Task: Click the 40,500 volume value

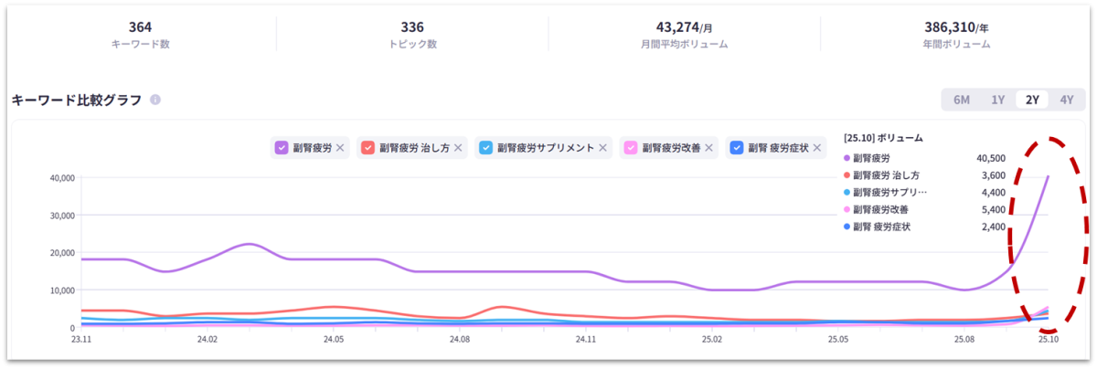Action: [x=991, y=158]
